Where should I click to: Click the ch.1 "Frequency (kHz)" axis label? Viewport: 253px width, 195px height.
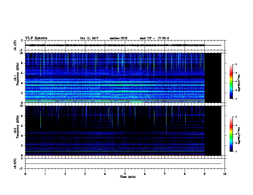coord(18,74)
